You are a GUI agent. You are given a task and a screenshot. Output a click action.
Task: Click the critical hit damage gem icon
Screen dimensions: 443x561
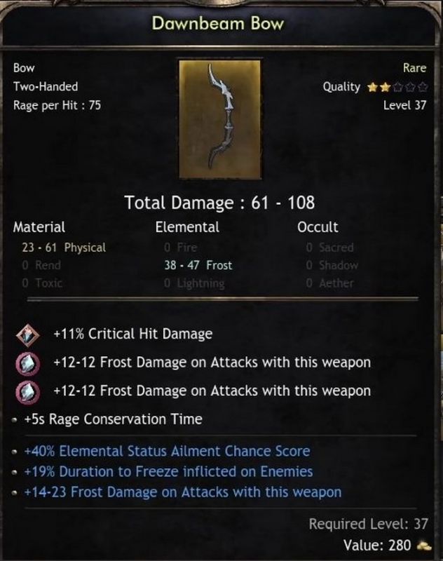click(28, 335)
